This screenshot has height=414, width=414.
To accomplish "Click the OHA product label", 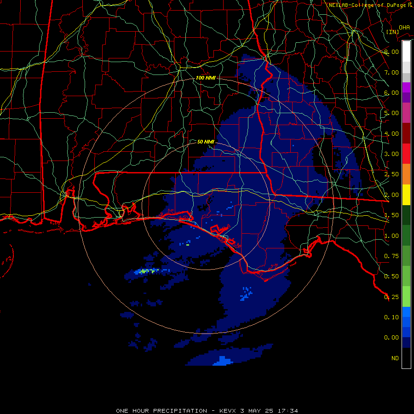I will click(x=404, y=27).
